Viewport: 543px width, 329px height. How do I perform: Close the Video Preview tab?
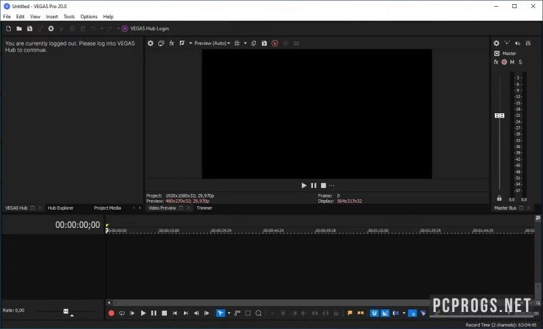click(x=189, y=208)
